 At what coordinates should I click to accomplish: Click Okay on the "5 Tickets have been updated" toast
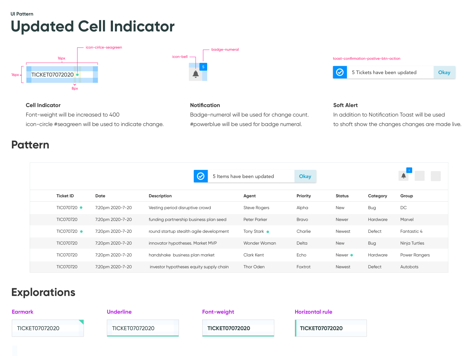[x=444, y=72]
